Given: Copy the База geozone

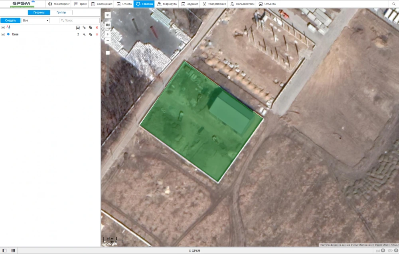Looking at the screenshot, I should (91, 35).
